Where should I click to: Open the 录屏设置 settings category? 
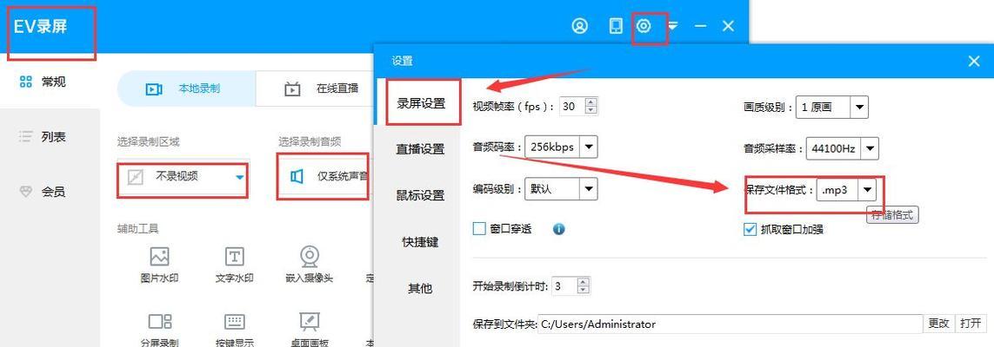point(421,103)
